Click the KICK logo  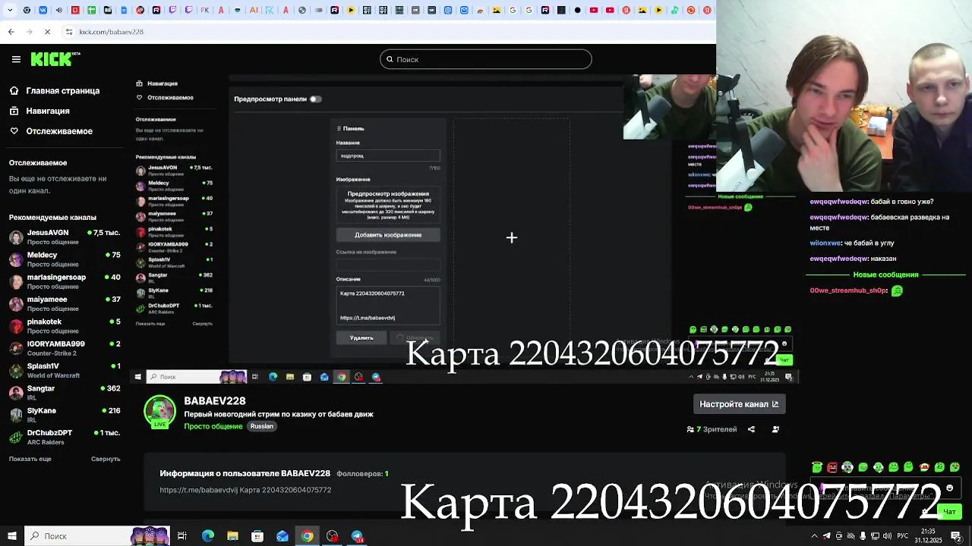point(55,59)
